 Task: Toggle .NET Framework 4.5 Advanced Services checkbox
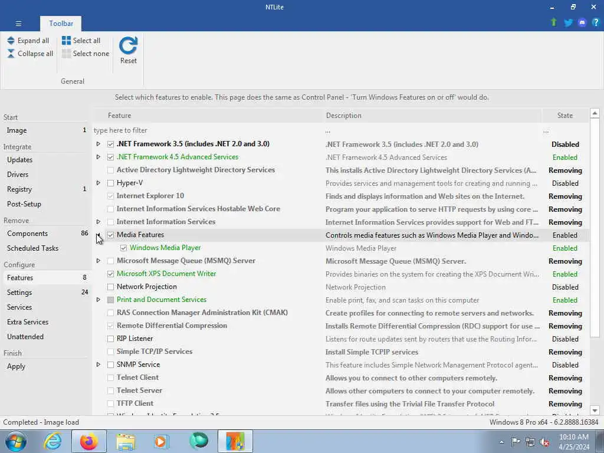point(110,157)
